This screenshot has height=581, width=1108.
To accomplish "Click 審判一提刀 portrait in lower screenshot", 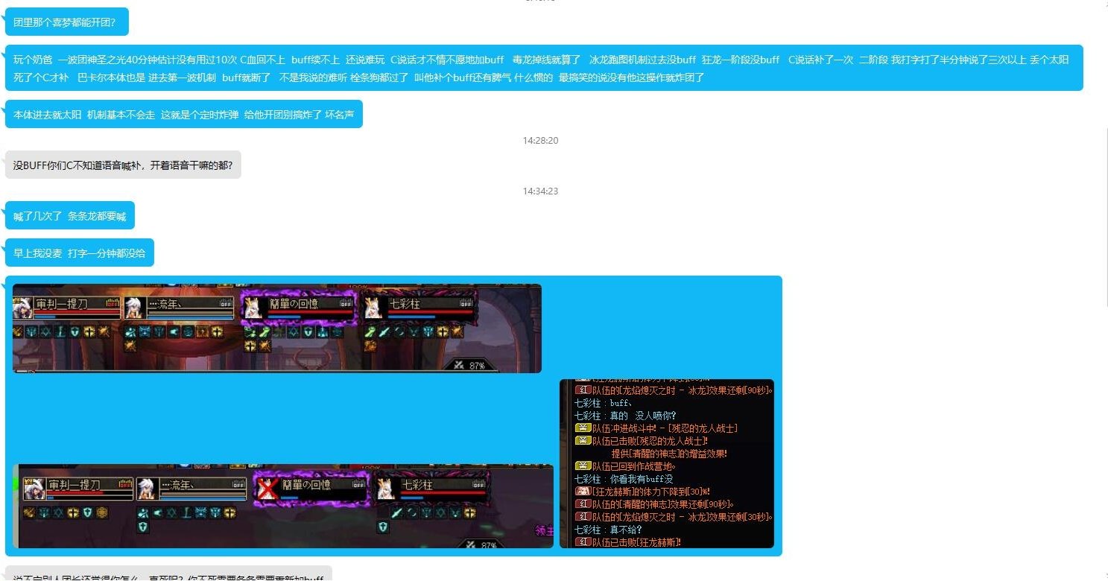I will [34, 489].
